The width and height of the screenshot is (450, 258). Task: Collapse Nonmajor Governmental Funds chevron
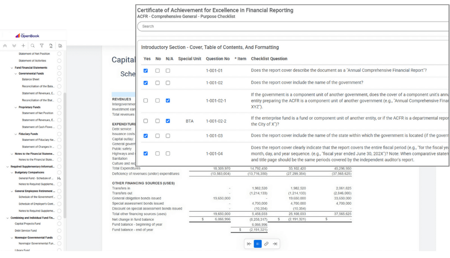[12, 238]
